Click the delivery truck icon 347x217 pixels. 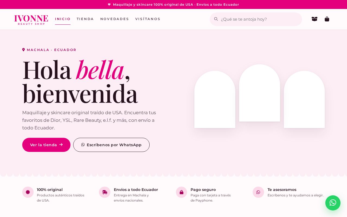105,192
